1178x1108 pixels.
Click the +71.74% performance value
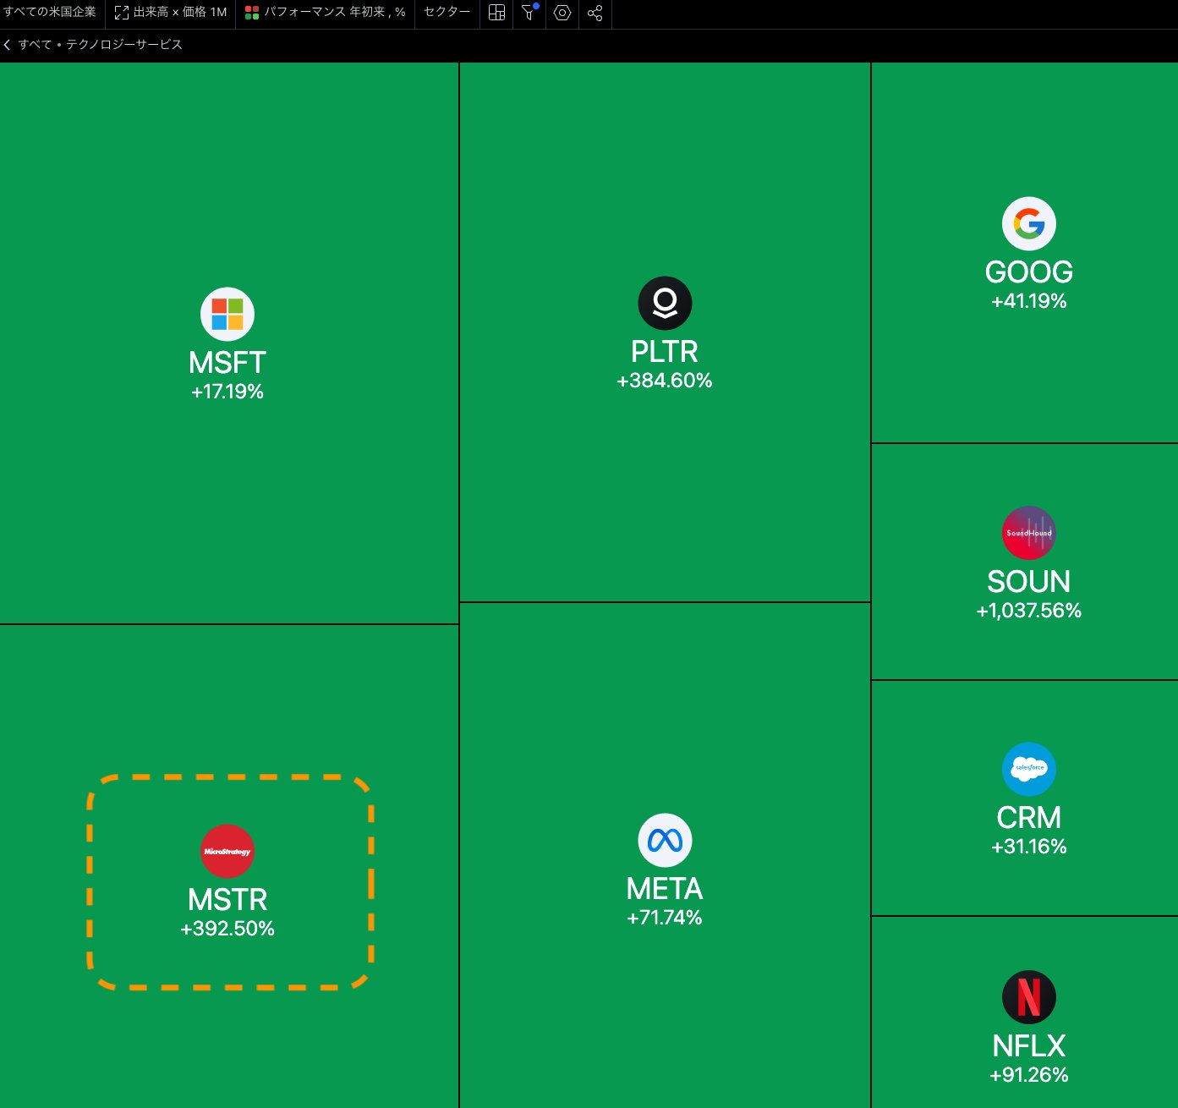665,918
